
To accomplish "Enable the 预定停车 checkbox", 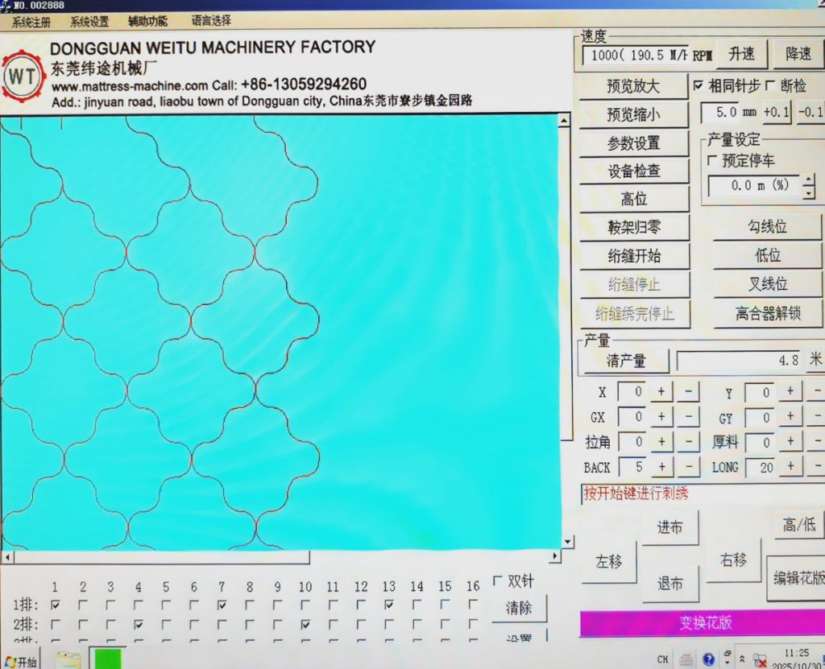I will (711, 161).
